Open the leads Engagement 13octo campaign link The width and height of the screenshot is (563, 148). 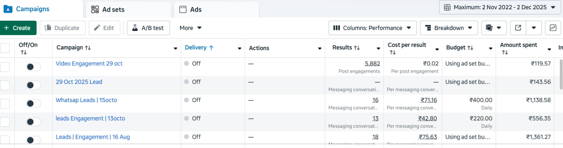(90, 119)
